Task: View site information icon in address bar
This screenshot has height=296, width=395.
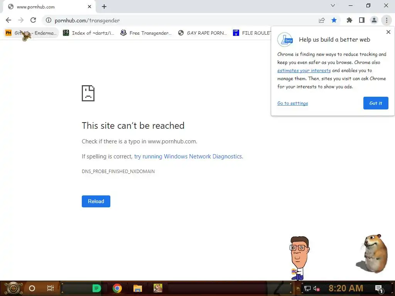Action: coord(49,20)
